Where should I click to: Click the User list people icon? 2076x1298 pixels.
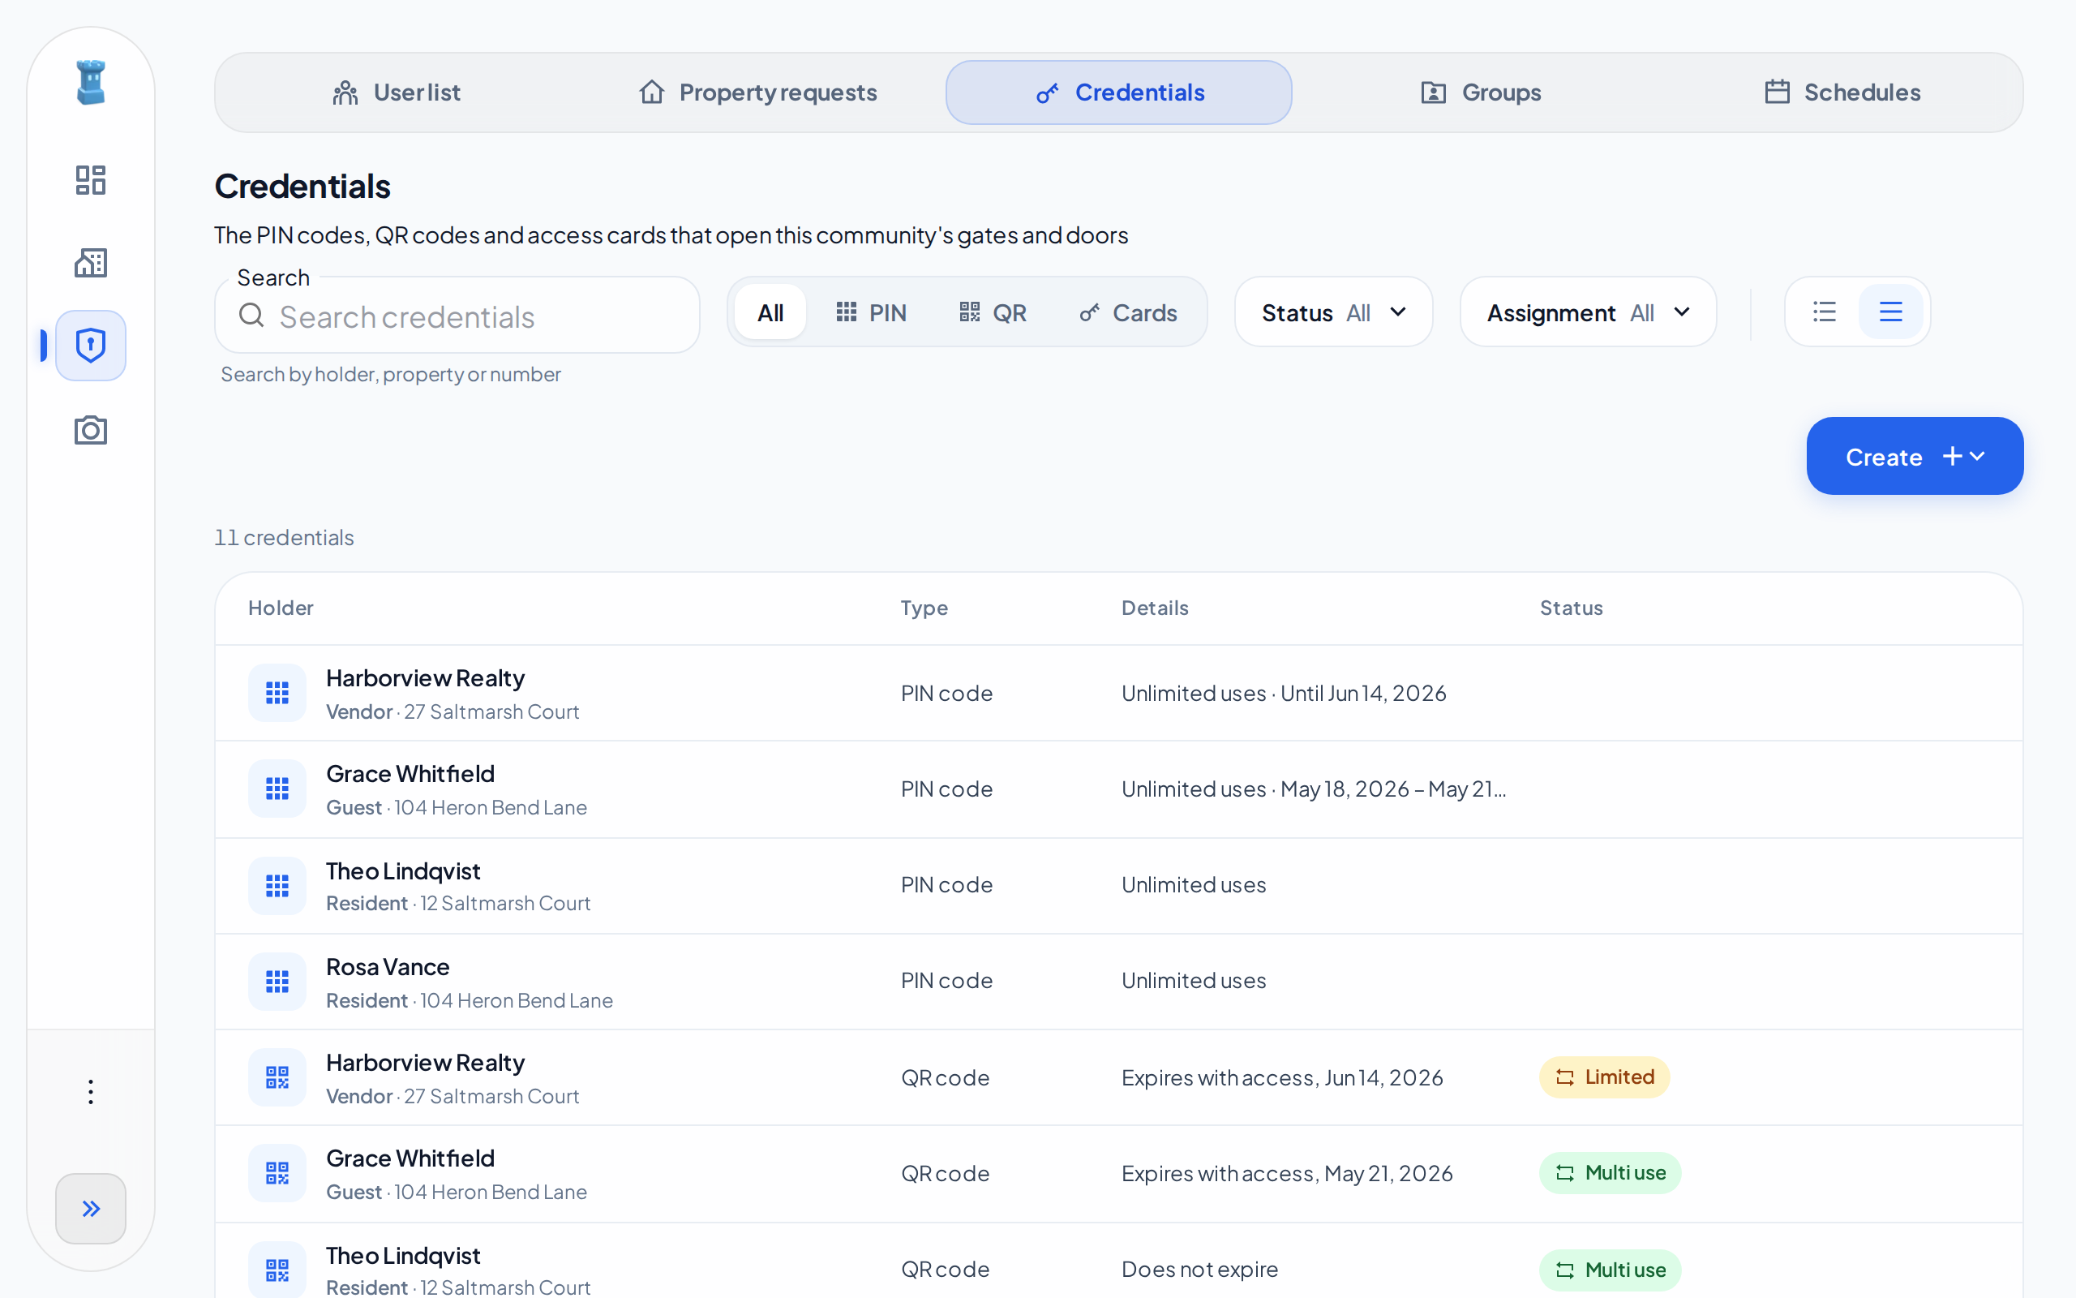pyautogui.click(x=345, y=92)
